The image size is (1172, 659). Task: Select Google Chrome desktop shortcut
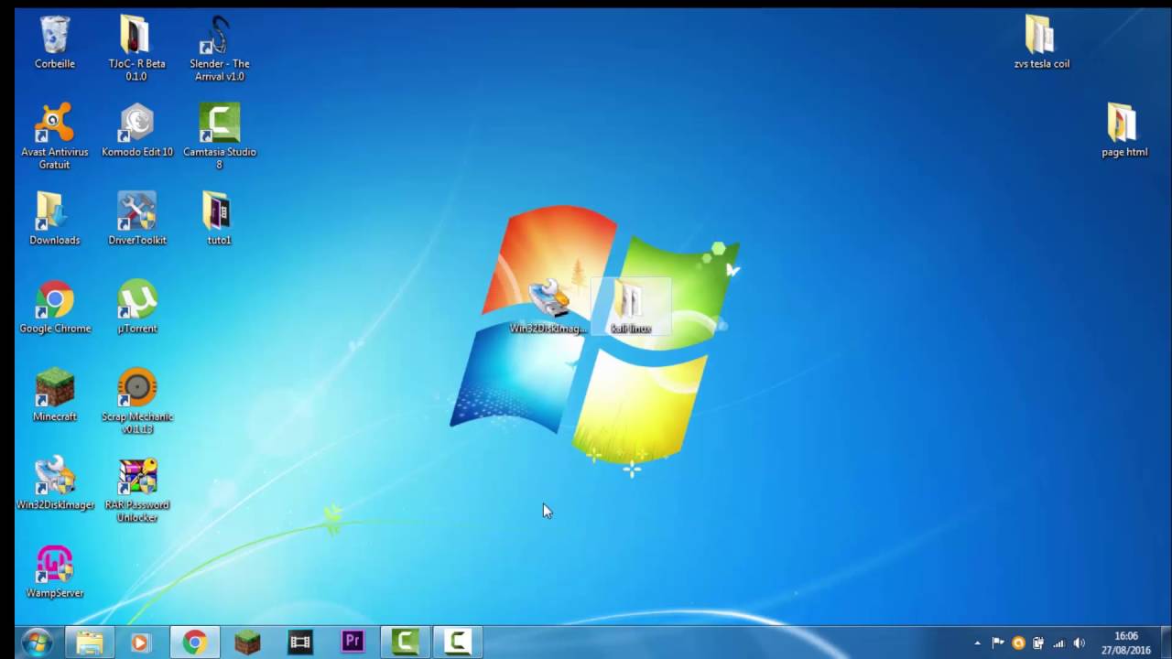coord(55,307)
